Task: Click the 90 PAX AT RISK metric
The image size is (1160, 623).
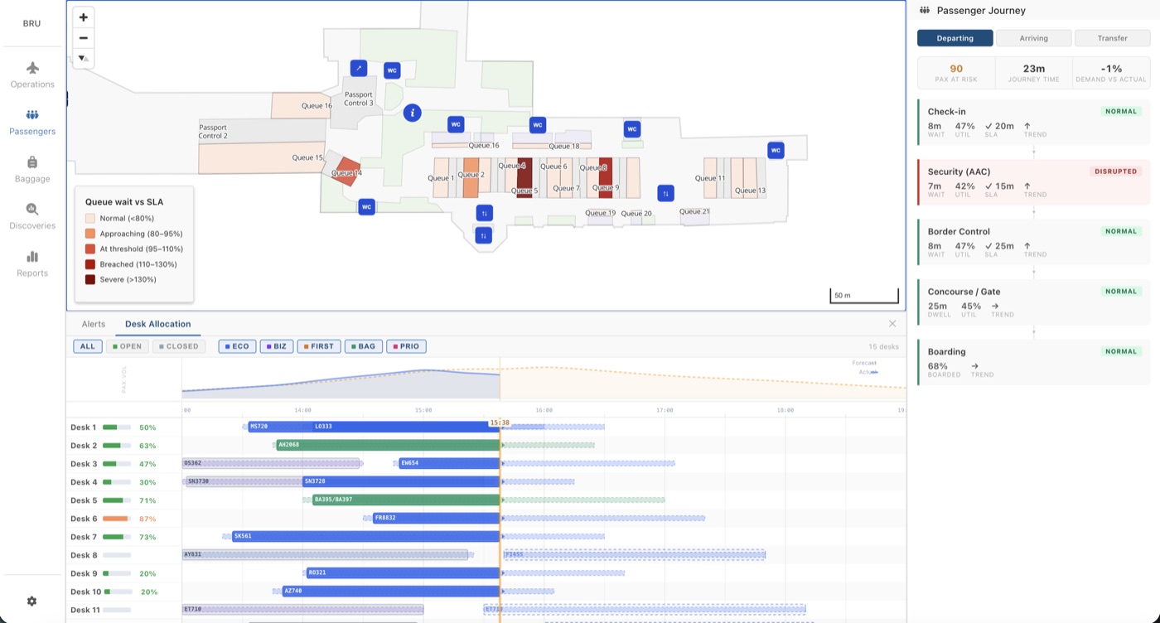Action: [x=956, y=73]
